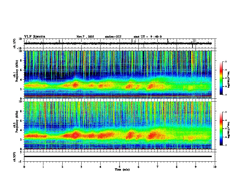Click the ch.1 spectrogram red burst near 2.7 min
Viewport: 242px width, 187px height.
click(x=75, y=85)
